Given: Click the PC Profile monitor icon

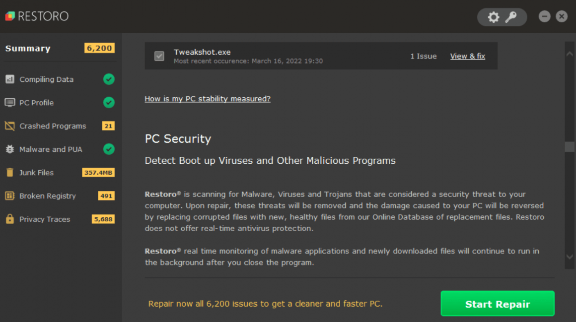Looking at the screenshot, I should click(10, 103).
